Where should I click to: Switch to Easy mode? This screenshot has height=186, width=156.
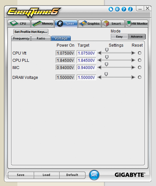[x=119, y=36]
